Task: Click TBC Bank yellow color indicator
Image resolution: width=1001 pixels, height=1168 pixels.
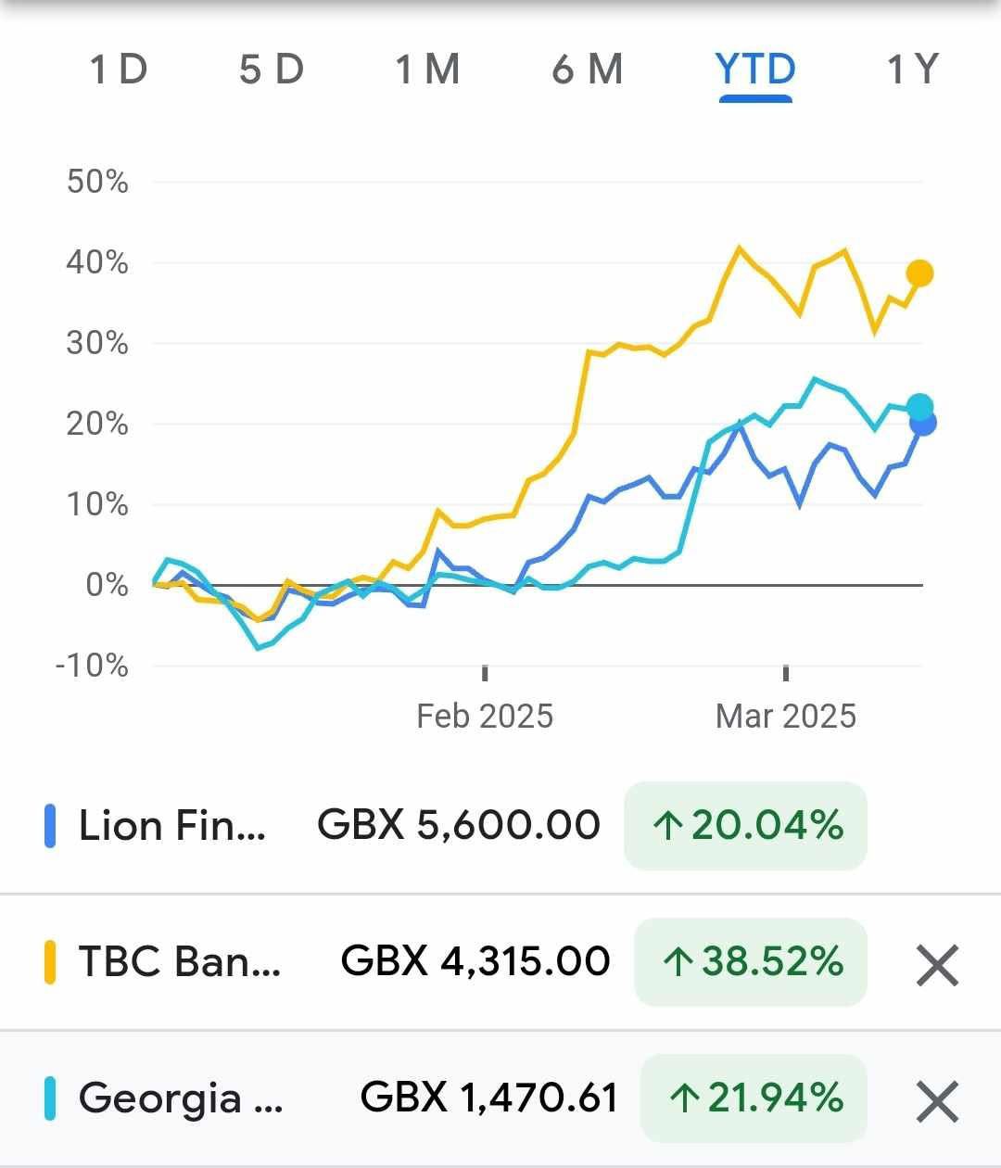Action: (x=50, y=961)
